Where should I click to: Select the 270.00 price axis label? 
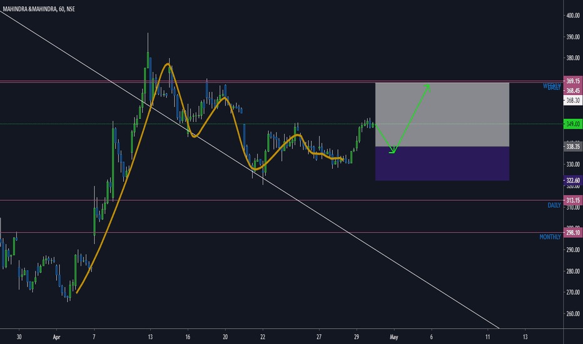pyautogui.click(x=573, y=293)
